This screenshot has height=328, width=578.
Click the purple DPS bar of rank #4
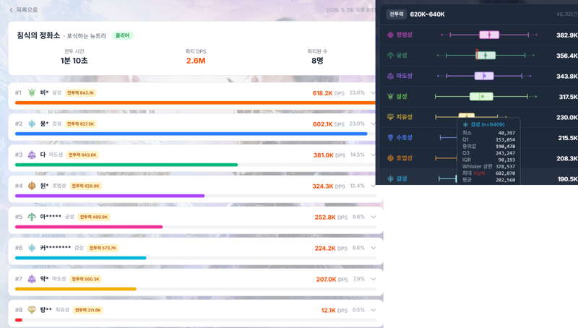point(110,196)
